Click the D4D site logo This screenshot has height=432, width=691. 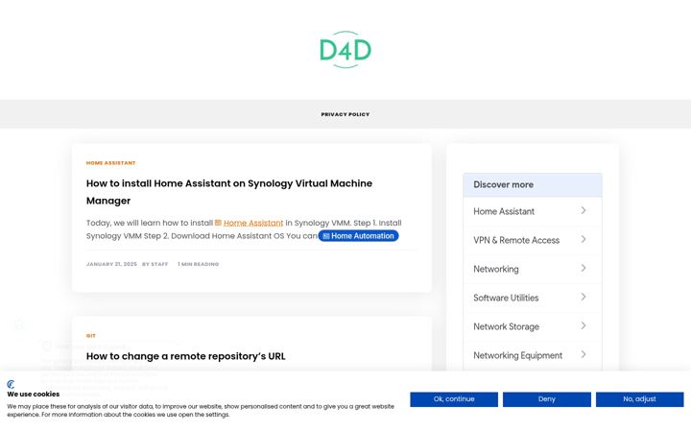point(345,50)
